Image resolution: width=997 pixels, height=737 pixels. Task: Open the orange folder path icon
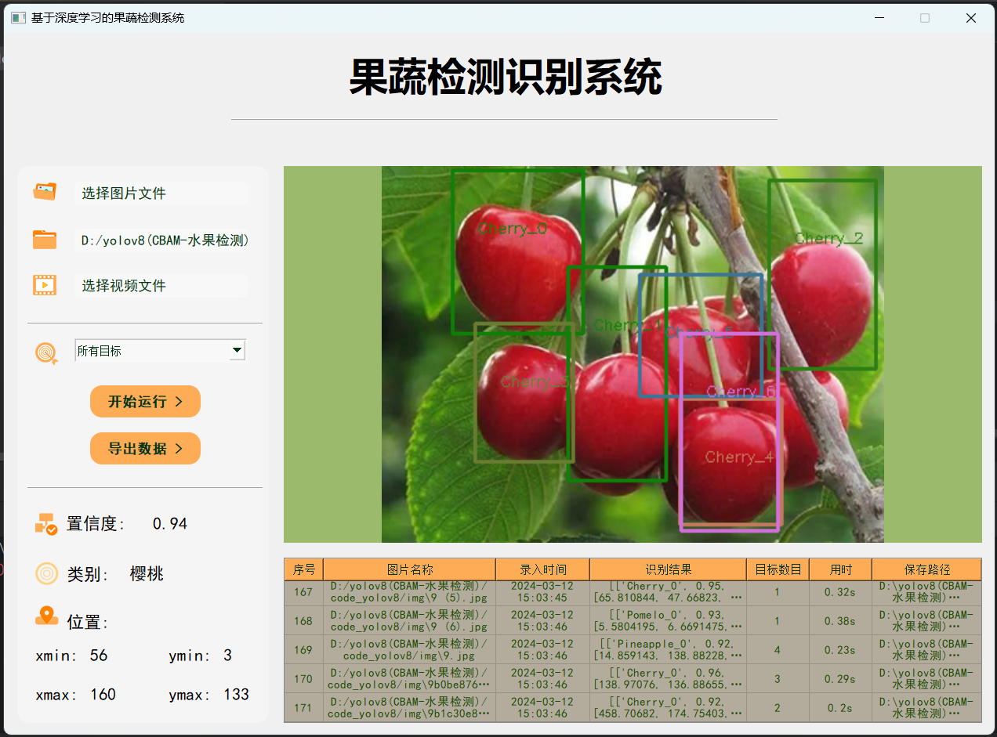45,239
